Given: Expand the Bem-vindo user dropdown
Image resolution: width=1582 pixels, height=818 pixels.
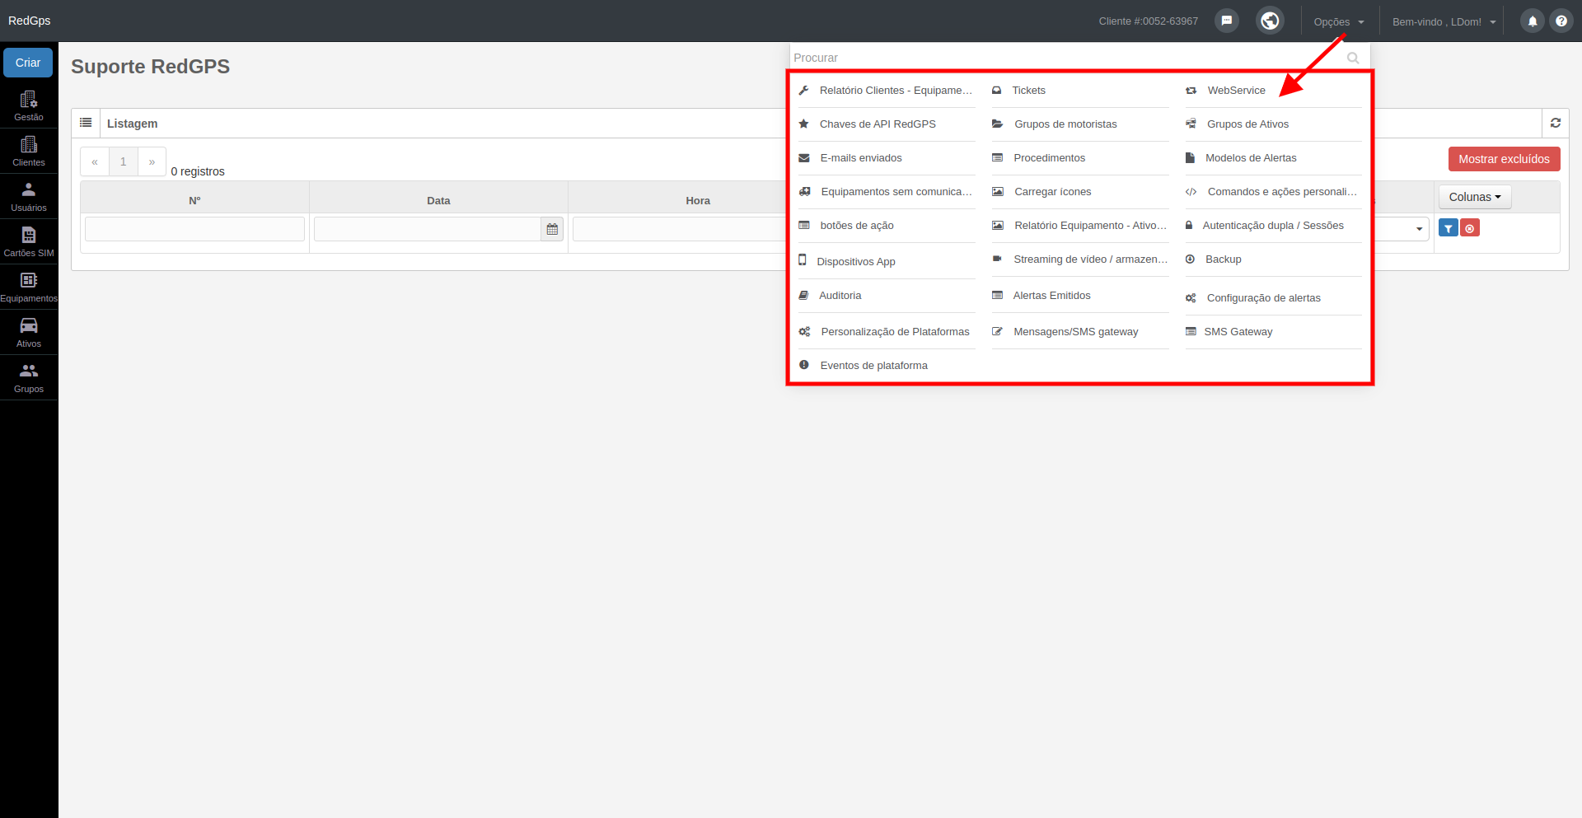Looking at the screenshot, I should [x=1444, y=22].
